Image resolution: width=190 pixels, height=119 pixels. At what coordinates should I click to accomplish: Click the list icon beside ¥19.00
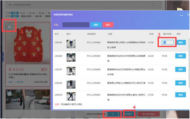[10, 69]
